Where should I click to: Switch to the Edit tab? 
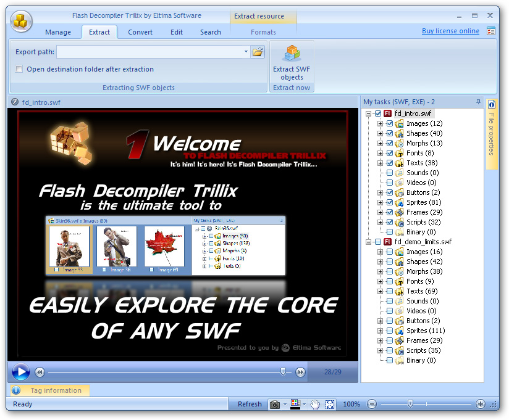pos(177,32)
